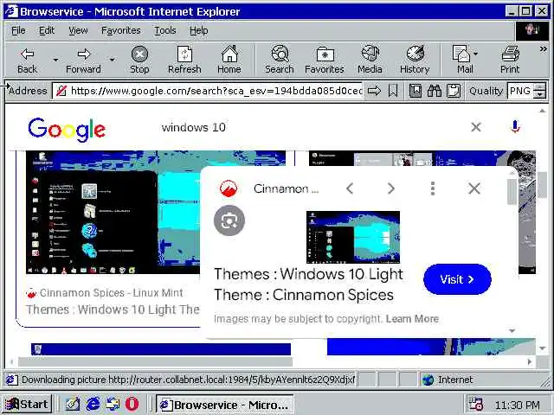
Task: Click the horizontal scrollbar thumb
Action: (156, 361)
